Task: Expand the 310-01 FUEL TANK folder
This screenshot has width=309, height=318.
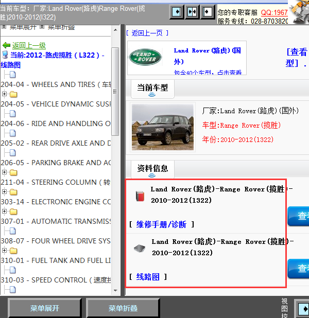Action: click(x=4, y=251)
